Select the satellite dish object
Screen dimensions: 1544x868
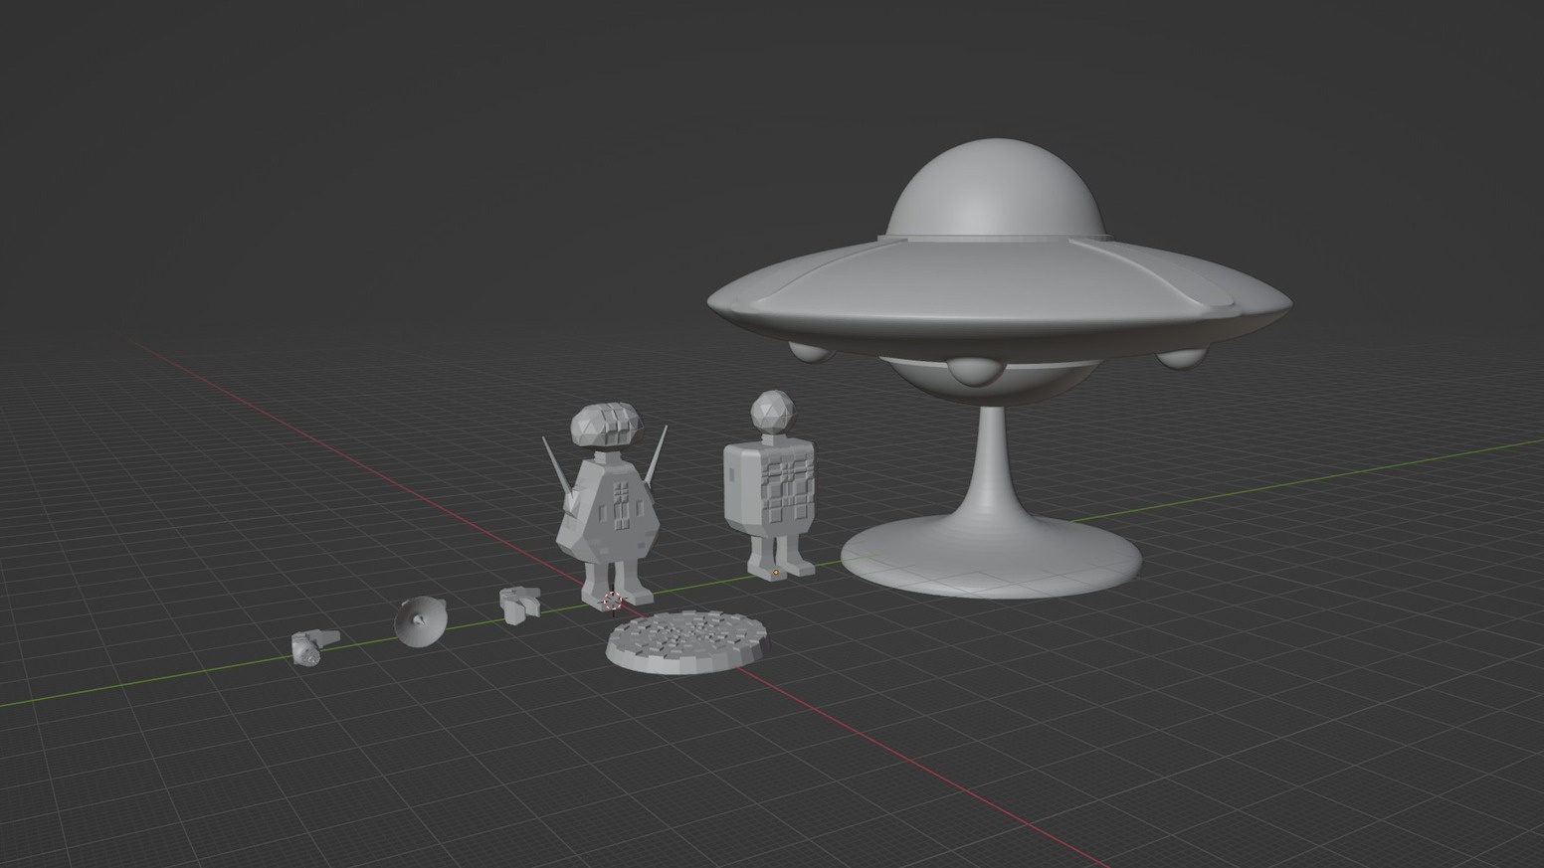(x=419, y=621)
